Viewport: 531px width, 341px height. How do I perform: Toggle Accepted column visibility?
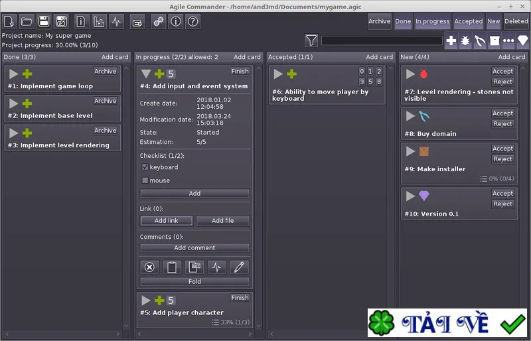[x=469, y=21]
